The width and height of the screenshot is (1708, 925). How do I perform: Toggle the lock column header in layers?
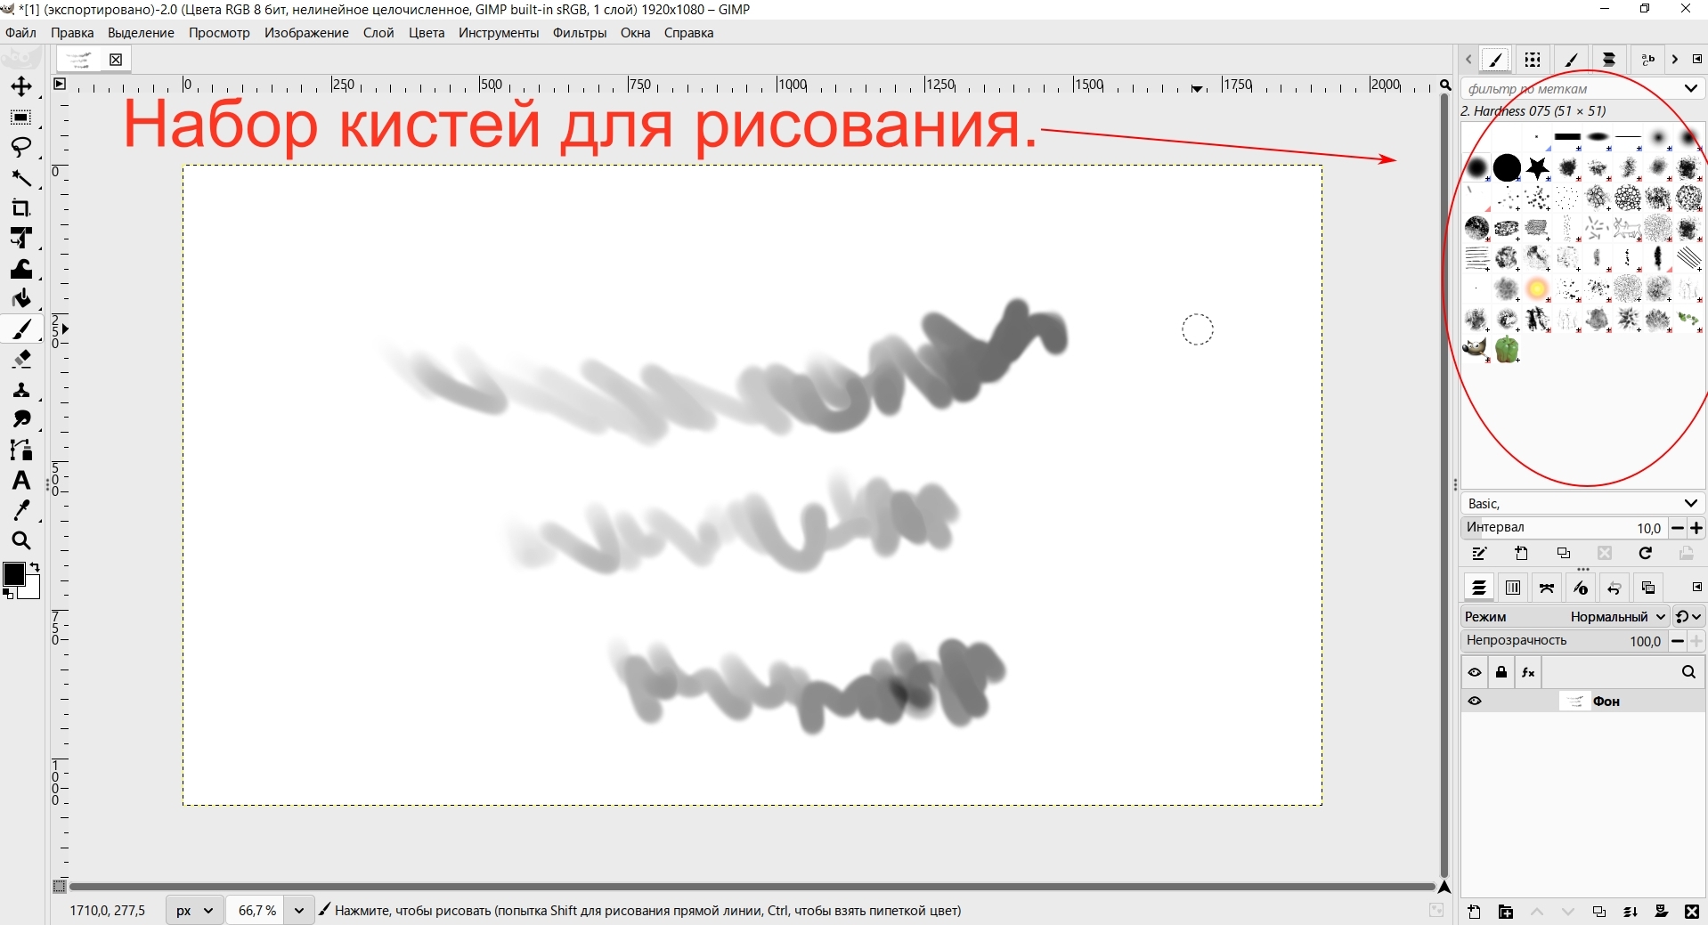(1501, 672)
